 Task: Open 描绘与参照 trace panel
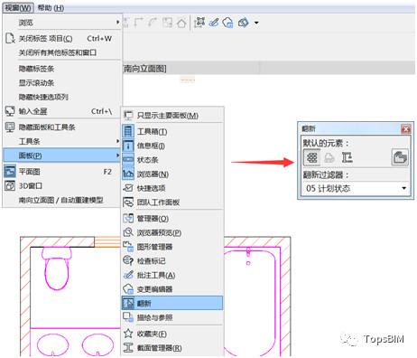172,317
